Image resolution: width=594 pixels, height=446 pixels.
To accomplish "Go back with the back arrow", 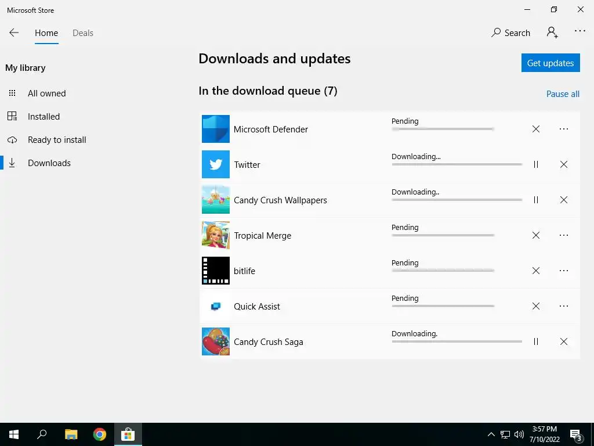I will point(14,33).
